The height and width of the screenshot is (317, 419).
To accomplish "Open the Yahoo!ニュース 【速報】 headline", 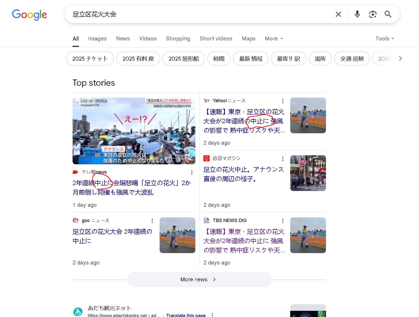I will (x=244, y=121).
